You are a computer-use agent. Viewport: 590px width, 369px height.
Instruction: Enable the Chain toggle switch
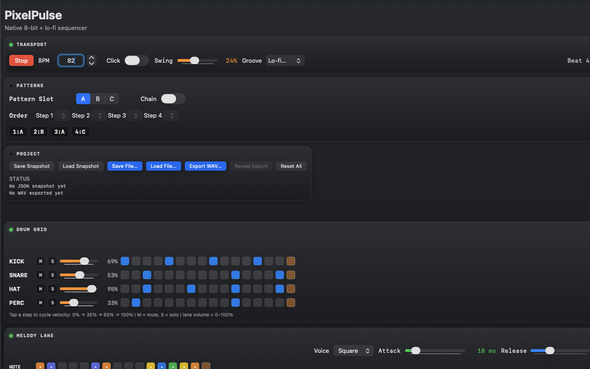point(173,99)
